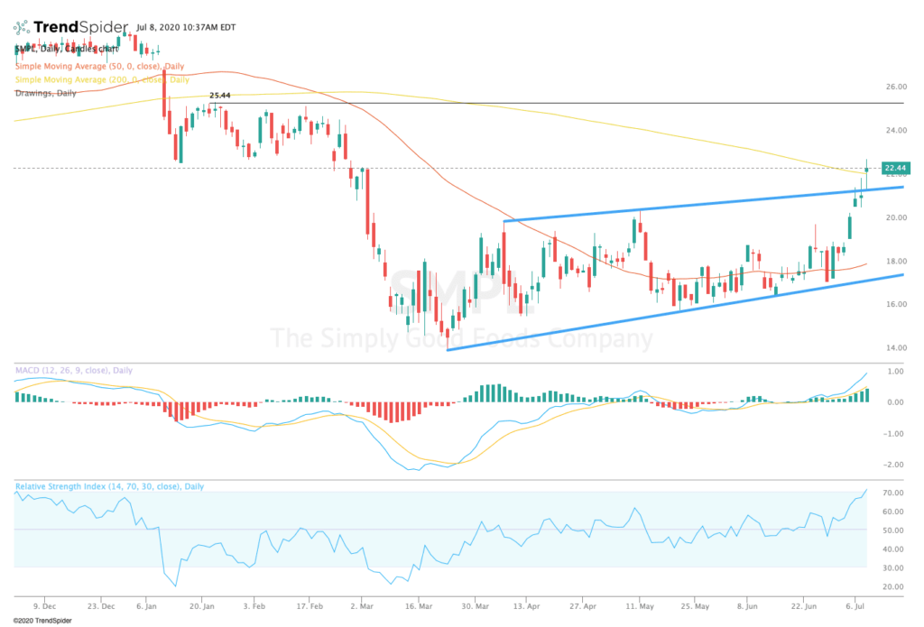Select the 'Jul 8, 2020 10:37AM EDT' timestamp
The image size is (924, 627).
186,27
